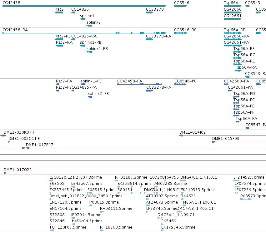Select protein label Tsp66A-PF
266x232 pixels.
pos(243,112)
